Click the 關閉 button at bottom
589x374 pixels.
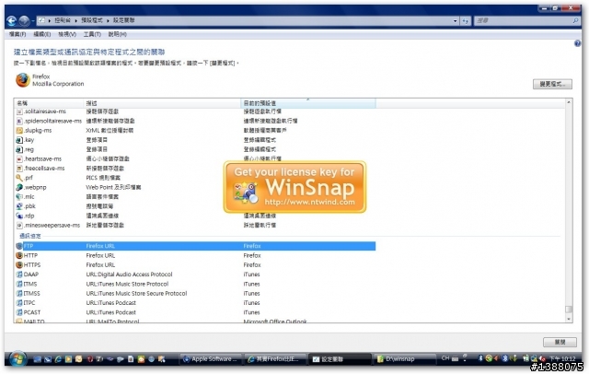pyautogui.click(x=560, y=342)
